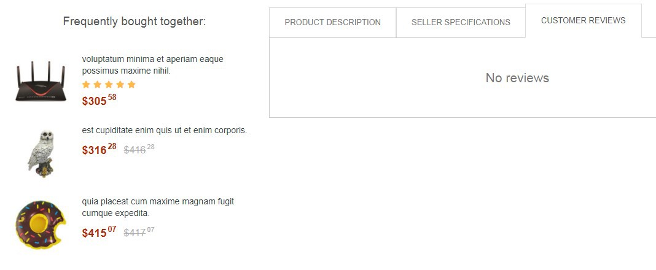Click the first rating star under router product

click(x=86, y=85)
